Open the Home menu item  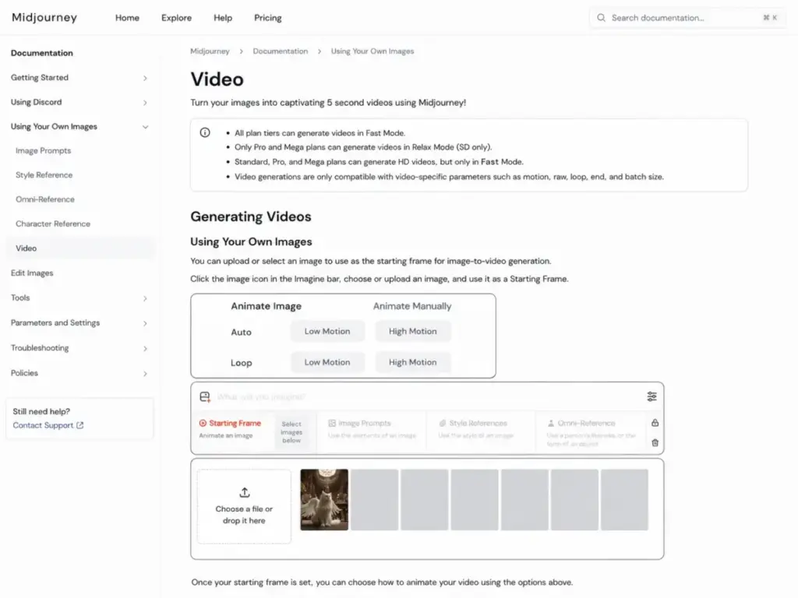pos(127,18)
